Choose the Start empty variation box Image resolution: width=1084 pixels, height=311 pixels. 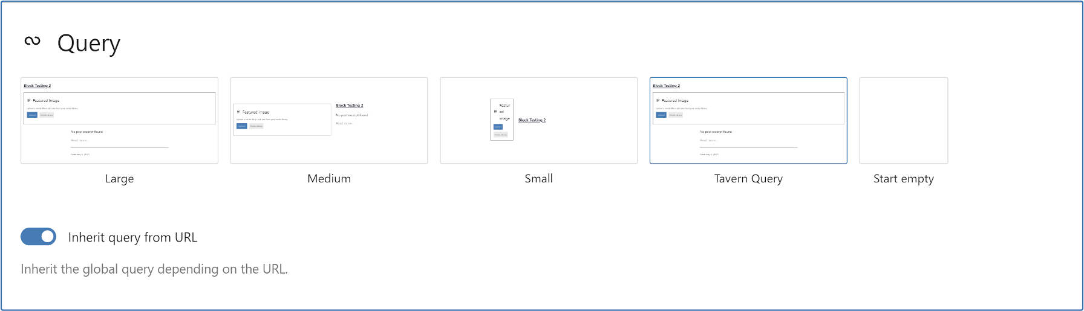point(904,120)
